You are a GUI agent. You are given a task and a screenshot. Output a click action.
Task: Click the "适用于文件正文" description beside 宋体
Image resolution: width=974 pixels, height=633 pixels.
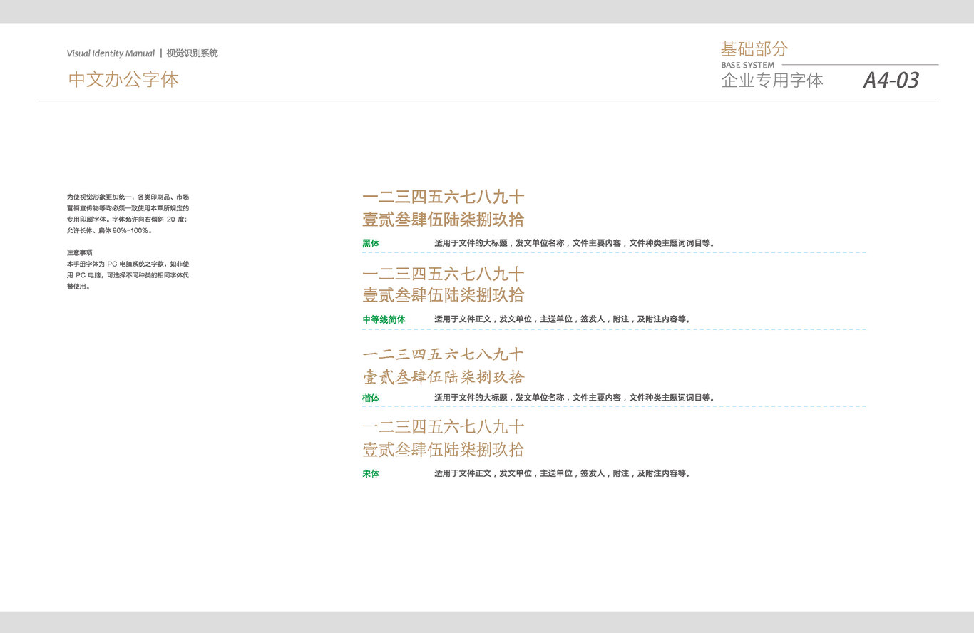[x=563, y=474]
